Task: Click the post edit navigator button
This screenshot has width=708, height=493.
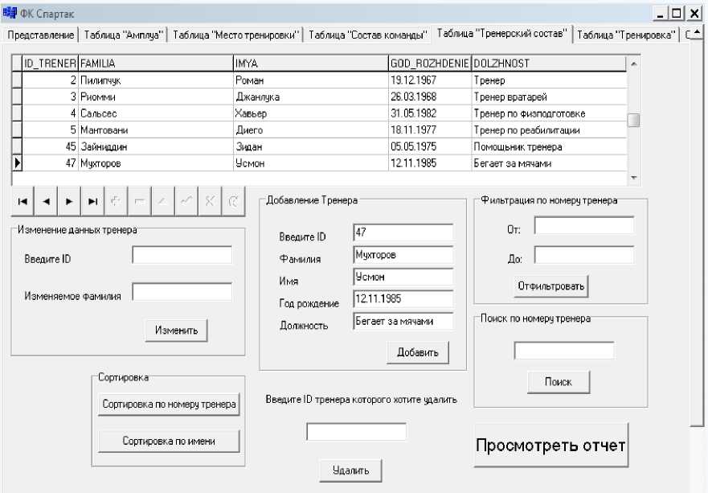Action: 186,202
